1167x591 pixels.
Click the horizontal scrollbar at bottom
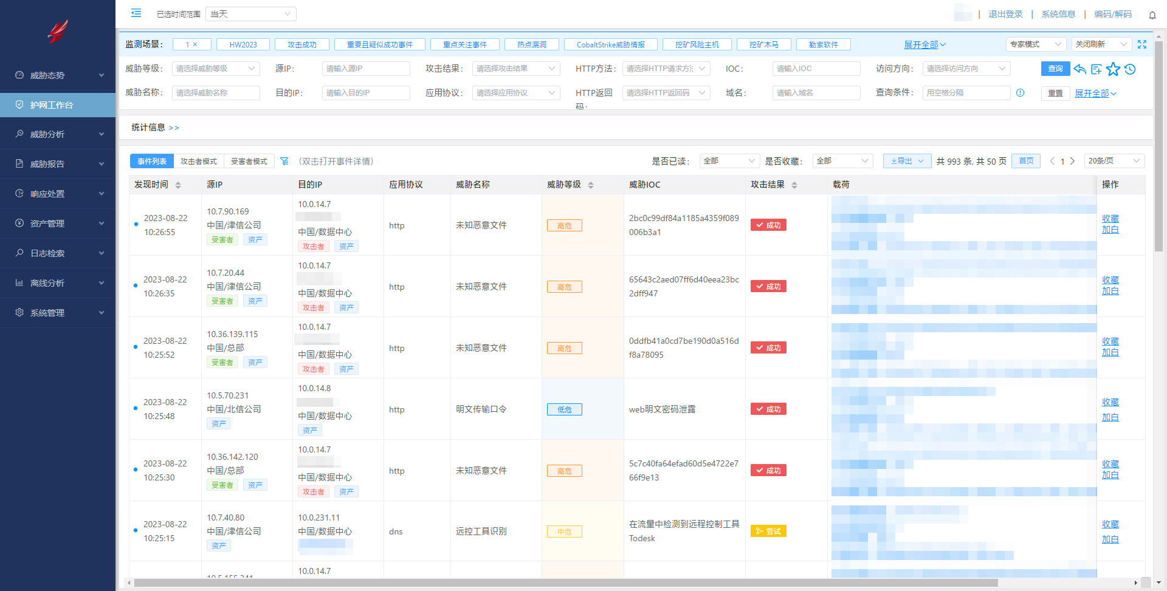point(565,582)
